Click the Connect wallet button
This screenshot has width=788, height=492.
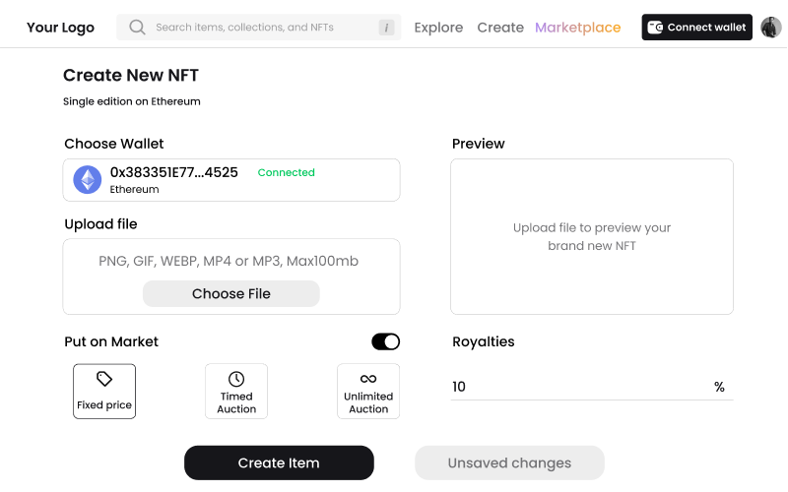[697, 28]
